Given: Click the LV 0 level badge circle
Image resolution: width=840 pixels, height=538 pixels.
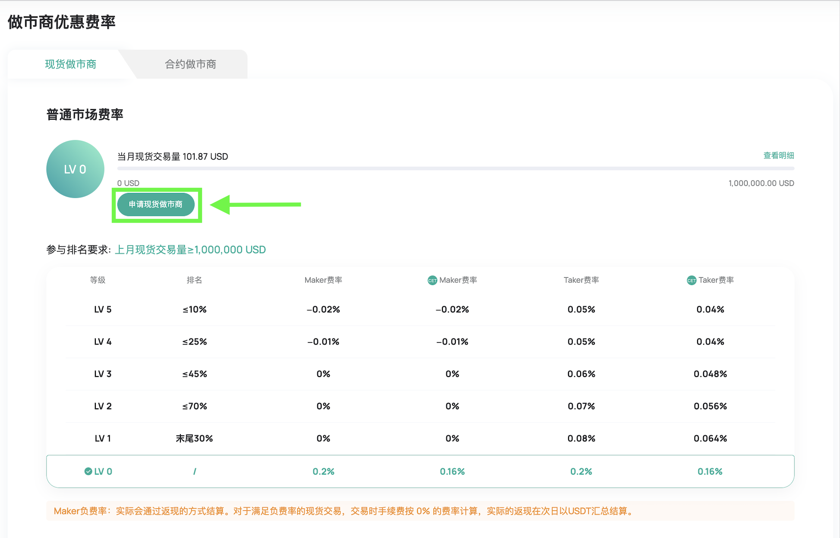Looking at the screenshot, I should (75, 169).
